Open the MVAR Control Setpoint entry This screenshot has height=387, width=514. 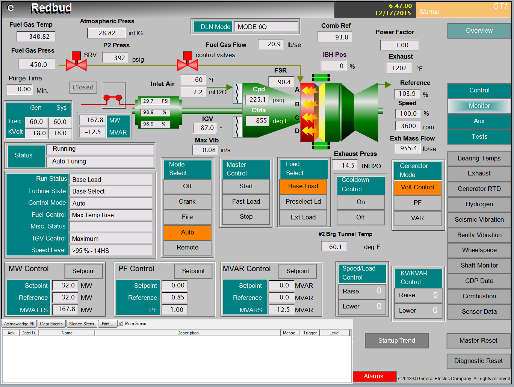click(x=298, y=271)
